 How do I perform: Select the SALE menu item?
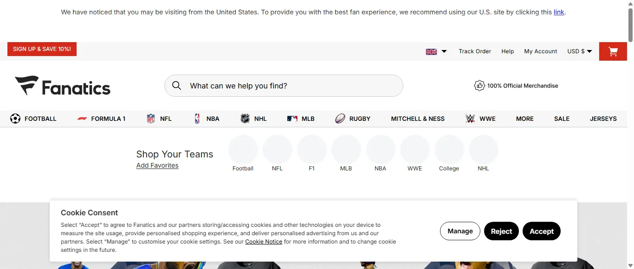pos(562,119)
